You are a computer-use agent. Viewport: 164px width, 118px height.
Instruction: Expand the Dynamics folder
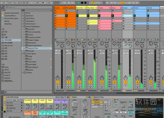click(x=22, y=16)
